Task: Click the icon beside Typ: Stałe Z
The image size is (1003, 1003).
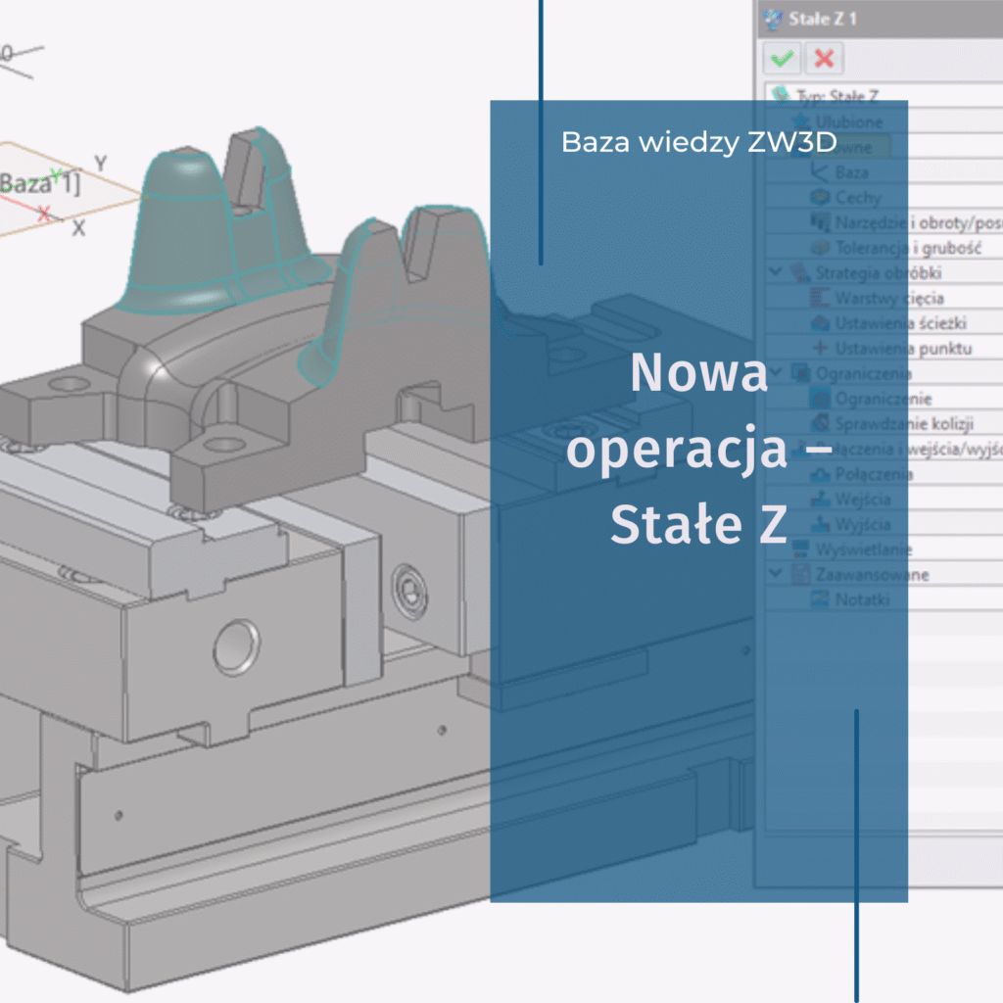Action: coord(781,95)
